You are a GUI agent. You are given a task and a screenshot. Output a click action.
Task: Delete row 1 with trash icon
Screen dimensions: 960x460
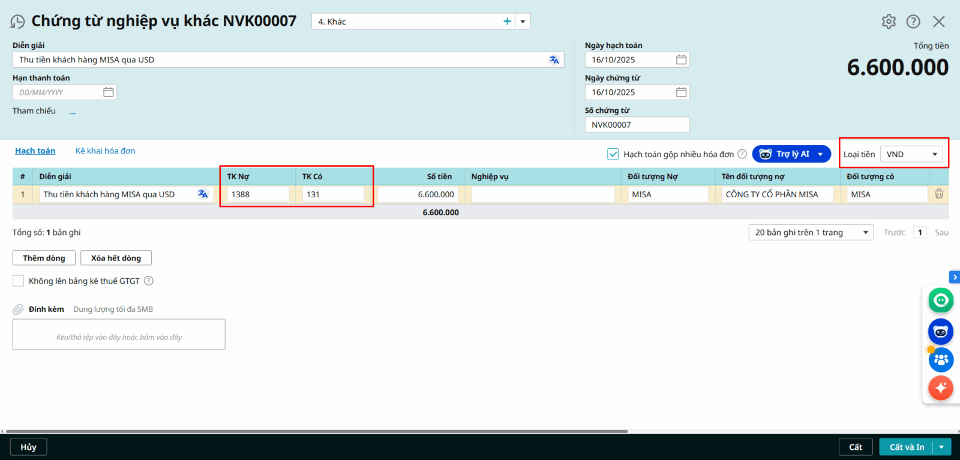pos(939,194)
